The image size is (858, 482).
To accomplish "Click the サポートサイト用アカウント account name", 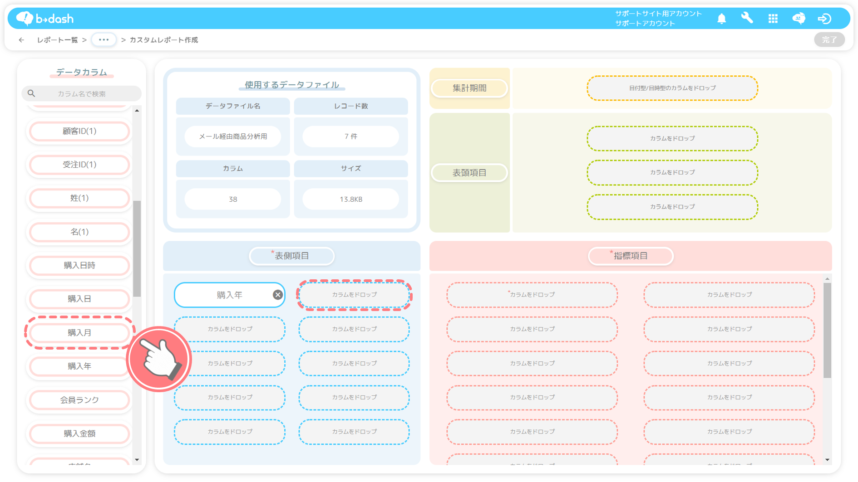I will point(658,14).
